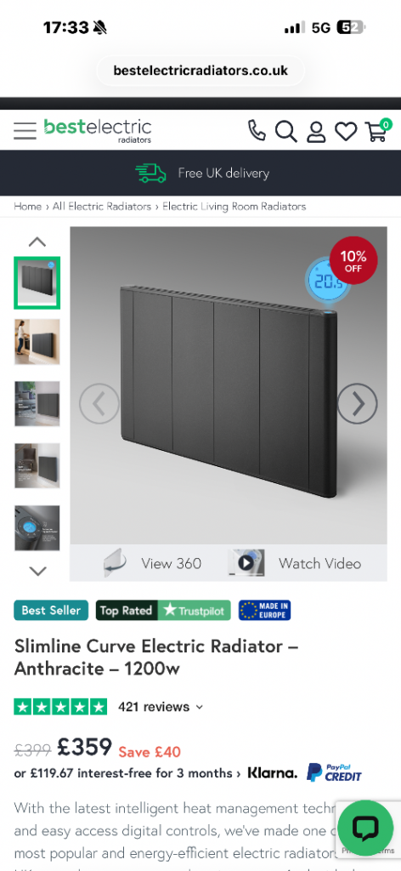Viewport: 401px width, 871px height.
Task: Open the shopping cart icon
Action: coord(378,129)
